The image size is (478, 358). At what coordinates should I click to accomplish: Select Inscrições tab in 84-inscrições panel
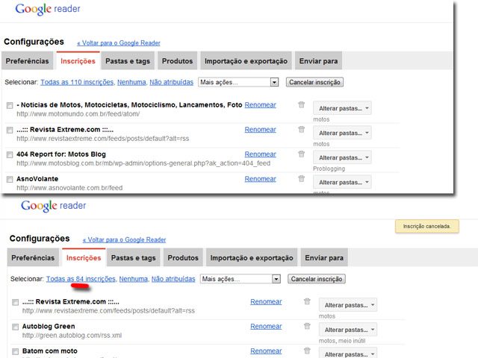coord(84,257)
